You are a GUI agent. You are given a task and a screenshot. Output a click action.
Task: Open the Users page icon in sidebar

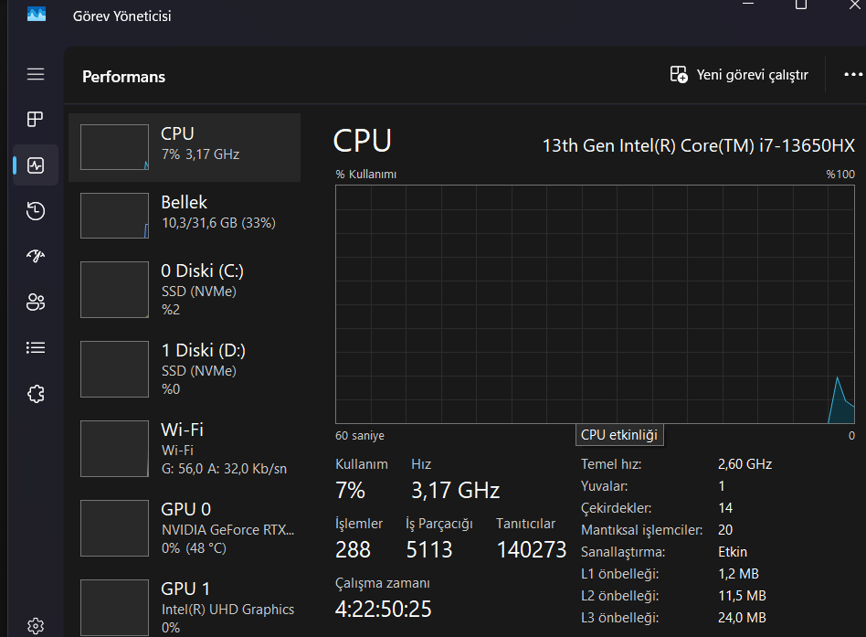click(x=36, y=302)
